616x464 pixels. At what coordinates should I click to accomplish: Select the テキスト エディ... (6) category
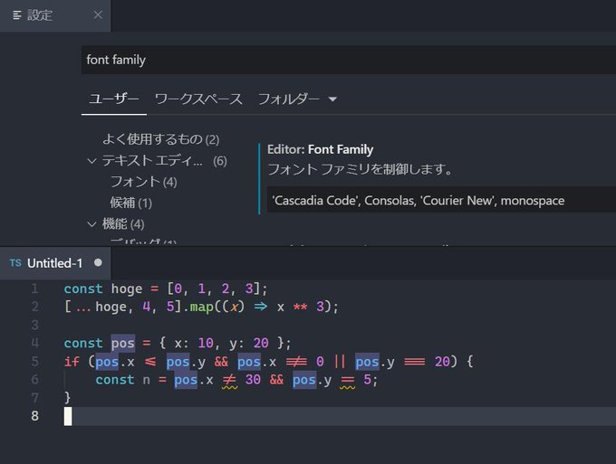tap(164, 161)
